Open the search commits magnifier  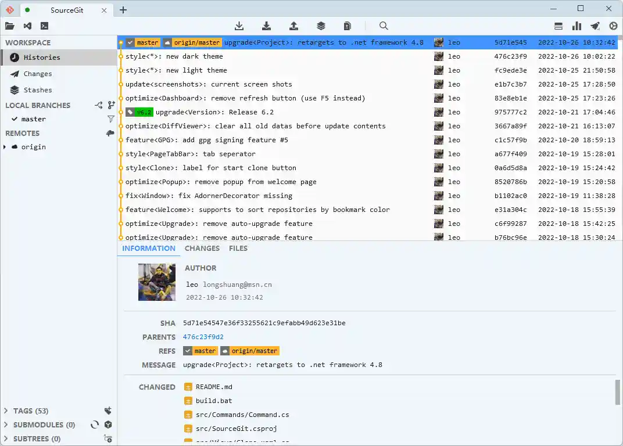(384, 26)
